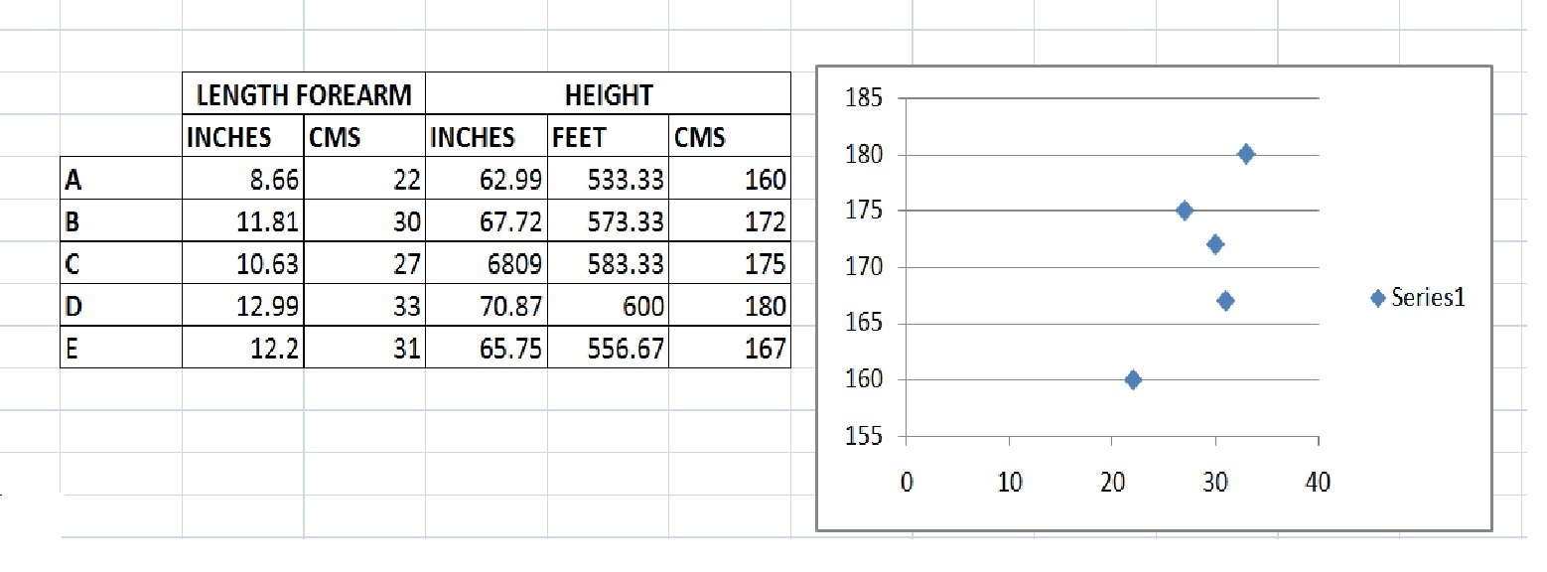1547x572 pixels.
Task: Click the scatter marker at height 160
Action: 1133,379
